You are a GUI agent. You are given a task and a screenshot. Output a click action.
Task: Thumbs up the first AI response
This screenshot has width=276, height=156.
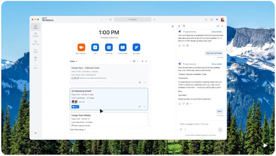click(x=180, y=46)
